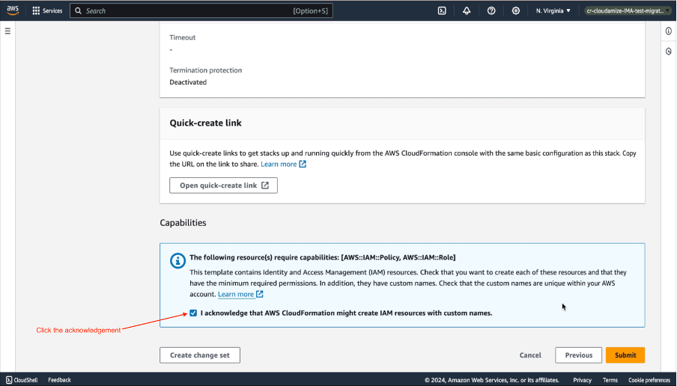The image size is (677, 386).
Task: Toggle the IAM resources acknowledgement checkbox
Action: (x=194, y=313)
